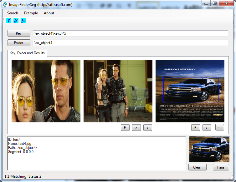
Task: Click the 'Path: .\ex_object4\' line
Action: (23, 148)
